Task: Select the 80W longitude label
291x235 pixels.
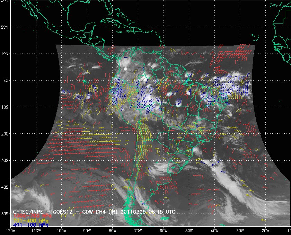Action: pyautogui.click(x=113, y=231)
